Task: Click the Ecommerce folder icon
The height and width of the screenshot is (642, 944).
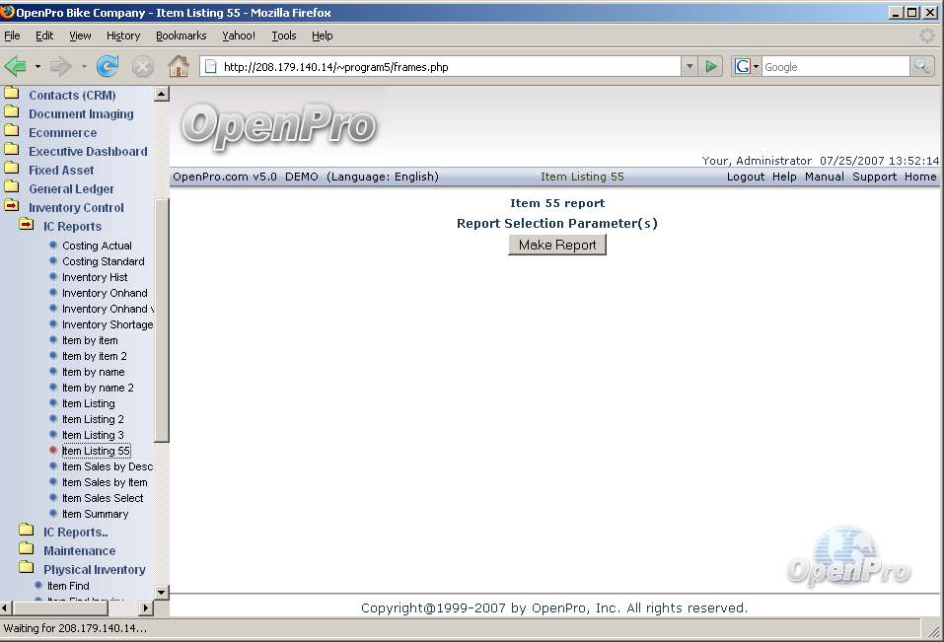Action: coord(12,132)
